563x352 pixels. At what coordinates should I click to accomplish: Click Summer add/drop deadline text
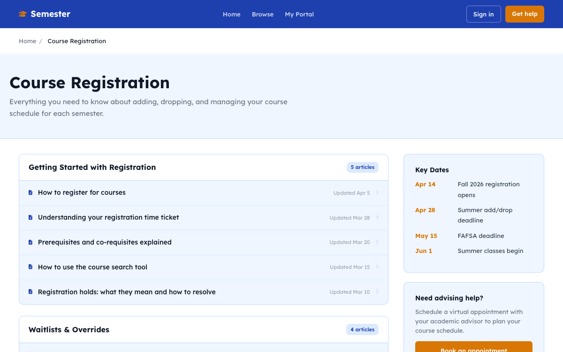tap(485, 215)
